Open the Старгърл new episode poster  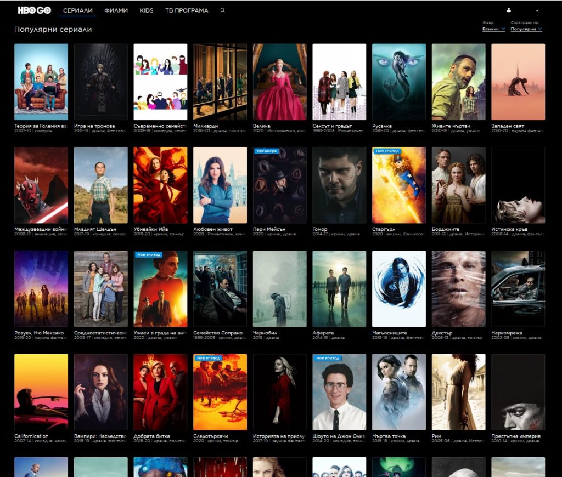pyautogui.click(x=399, y=185)
